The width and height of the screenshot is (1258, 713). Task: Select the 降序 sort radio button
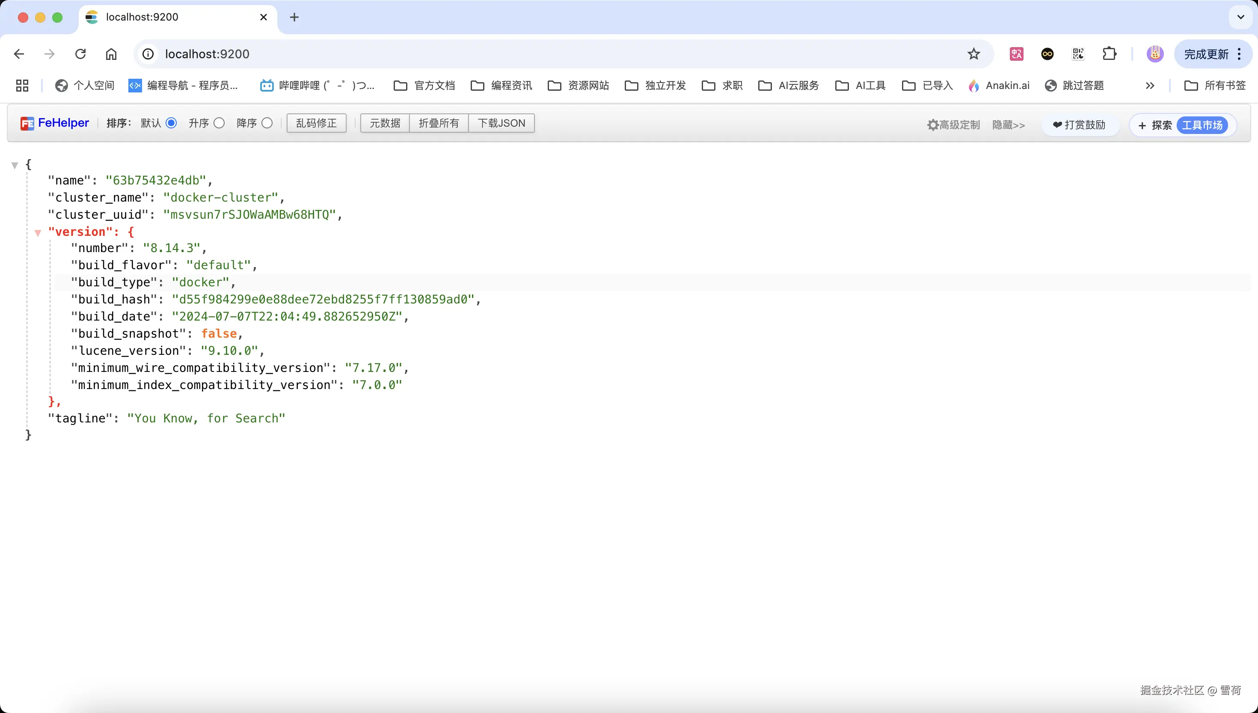pyautogui.click(x=267, y=123)
